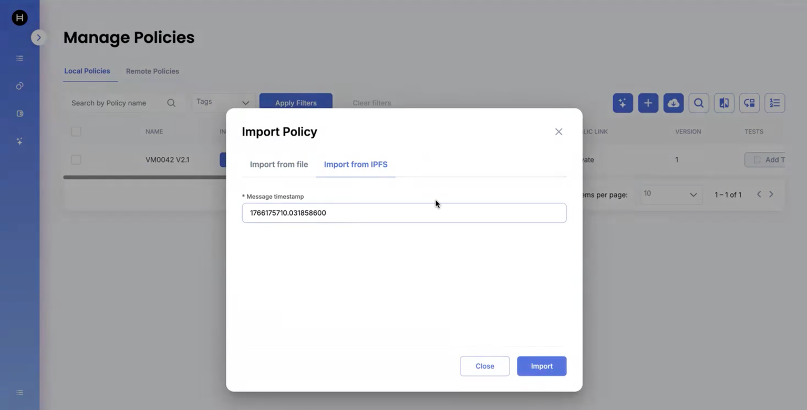Select the VM0042 V2.1 row checkbox

click(x=76, y=159)
